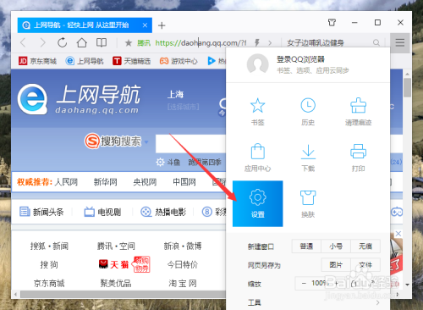
Task: Switch to the 热播电影 category
Action: pos(163,212)
